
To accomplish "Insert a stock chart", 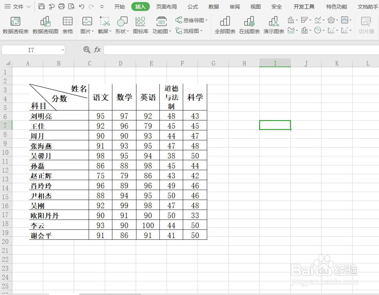I will [x=345, y=20].
